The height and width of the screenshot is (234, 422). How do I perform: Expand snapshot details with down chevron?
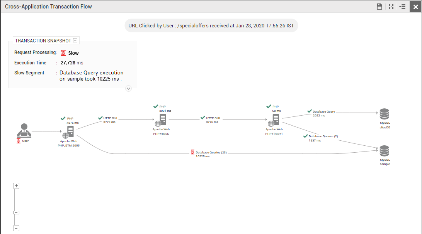coord(128,89)
